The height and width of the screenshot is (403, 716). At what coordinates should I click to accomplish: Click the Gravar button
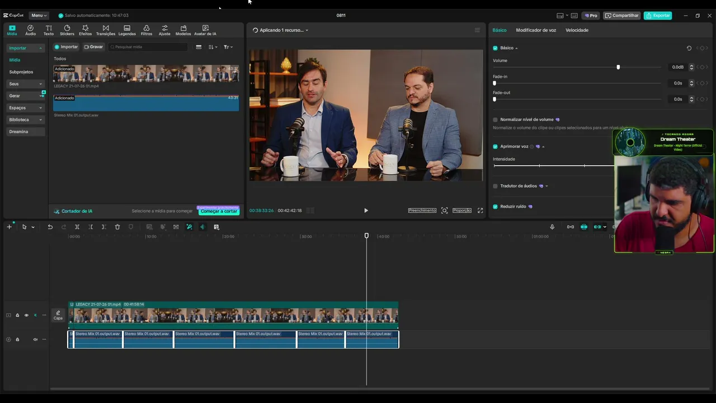coord(93,47)
